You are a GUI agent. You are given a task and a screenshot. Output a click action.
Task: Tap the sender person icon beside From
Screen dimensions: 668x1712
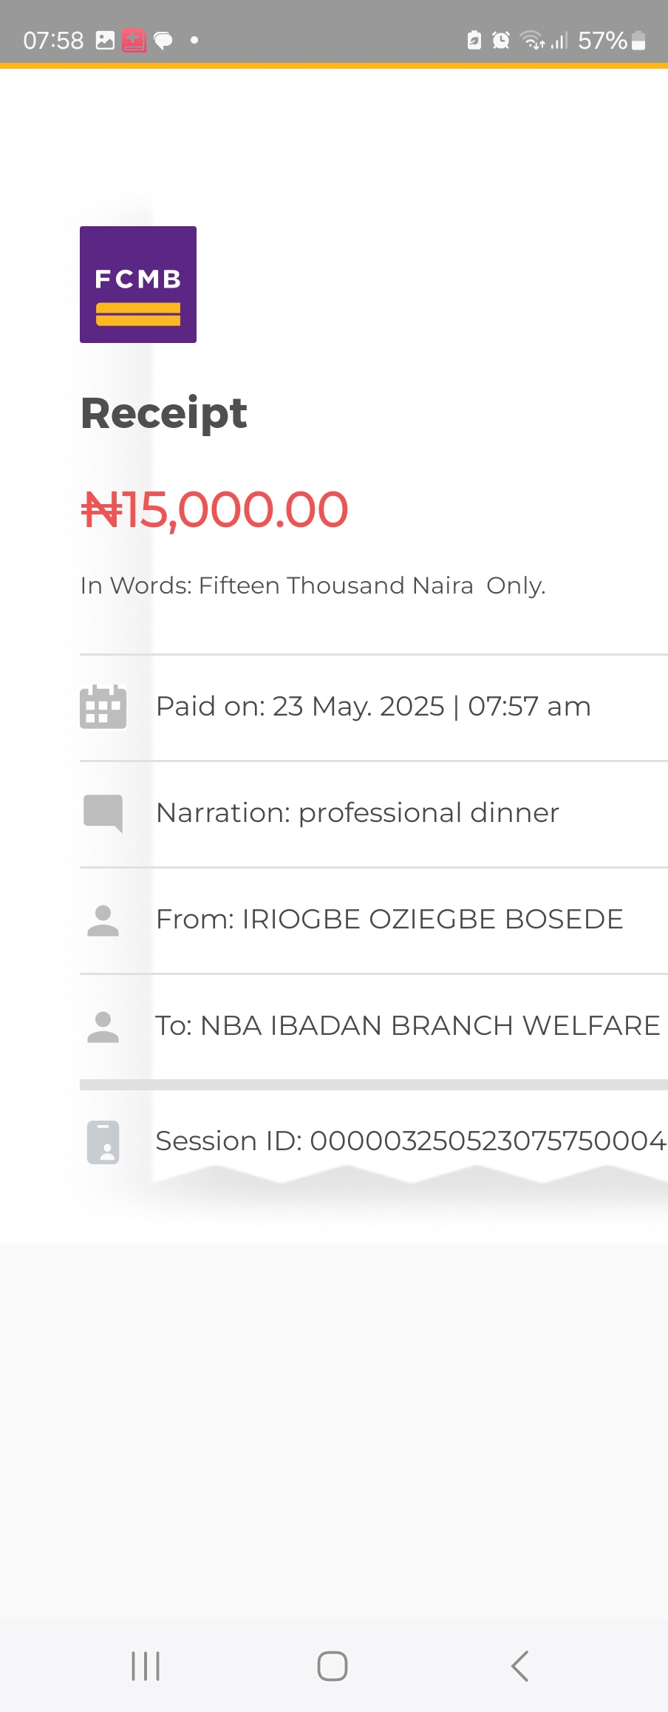click(103, 920)
